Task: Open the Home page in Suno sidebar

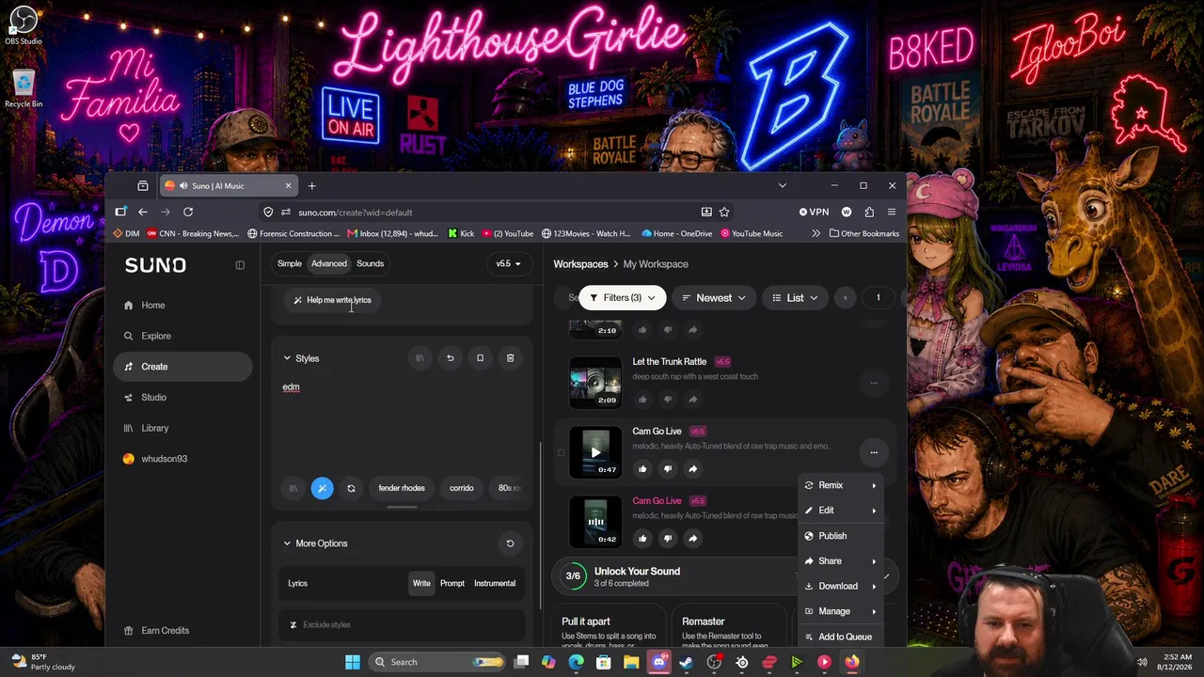Action: click(x=182, y=305)
